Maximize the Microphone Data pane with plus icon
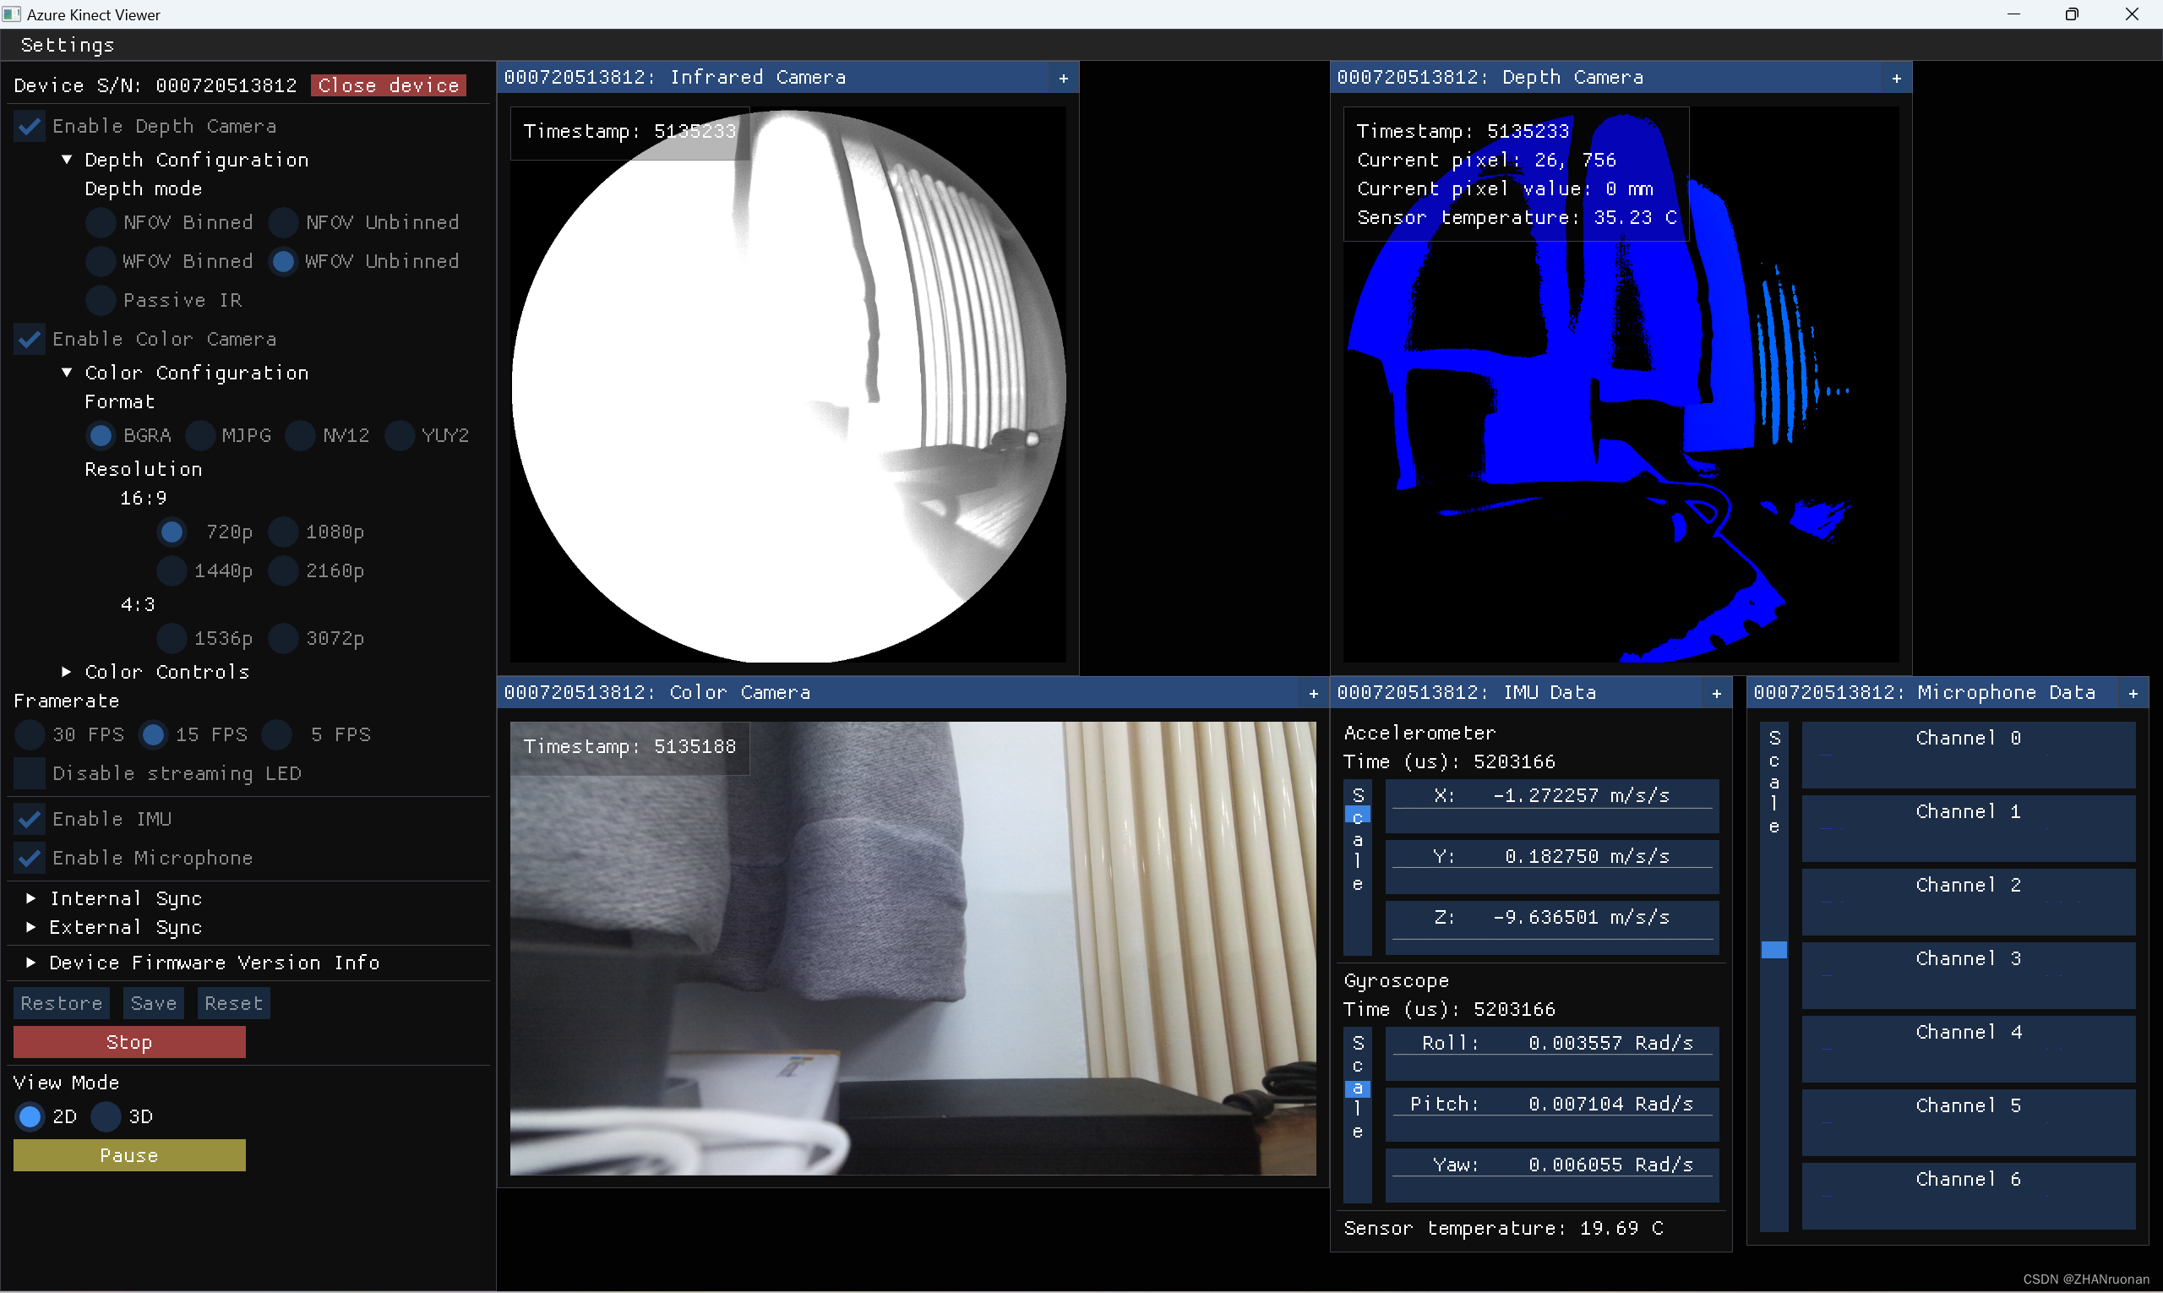 click(2133, 694)
